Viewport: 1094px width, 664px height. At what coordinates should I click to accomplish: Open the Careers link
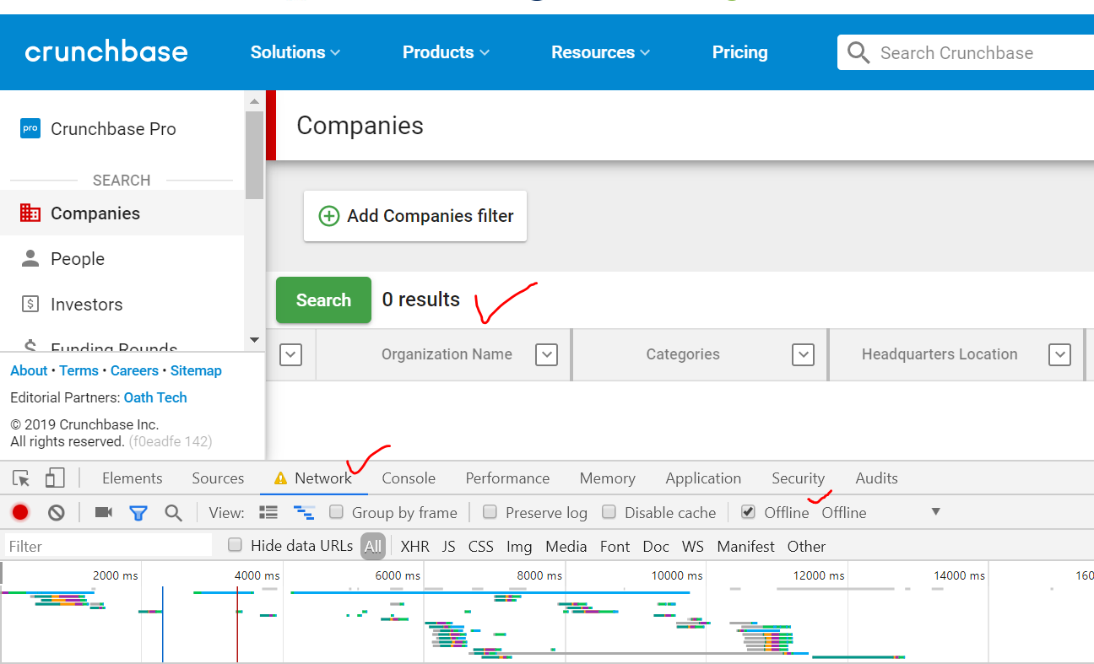point(134,370)
